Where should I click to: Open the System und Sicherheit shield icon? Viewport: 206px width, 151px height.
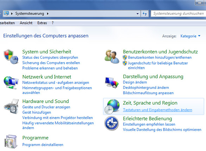11,57
